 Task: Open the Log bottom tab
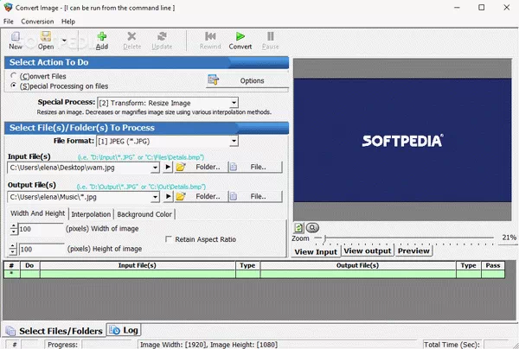(x=124, y=330)
